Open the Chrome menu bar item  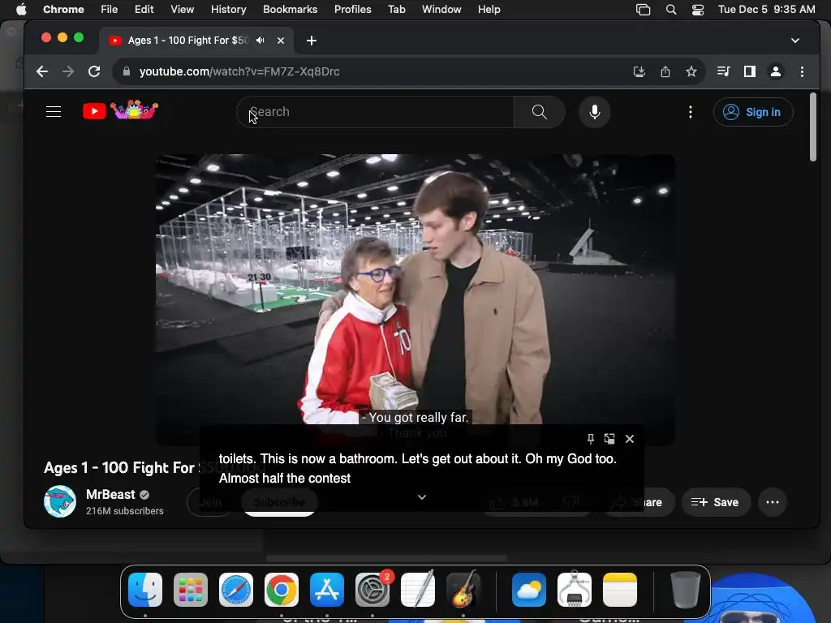pyautogui.click(x=63, y=9)
